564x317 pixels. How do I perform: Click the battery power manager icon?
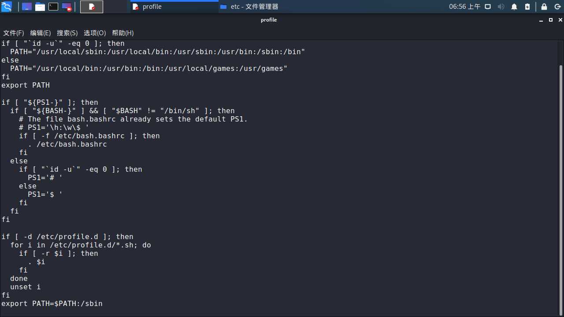coord(527,7)
